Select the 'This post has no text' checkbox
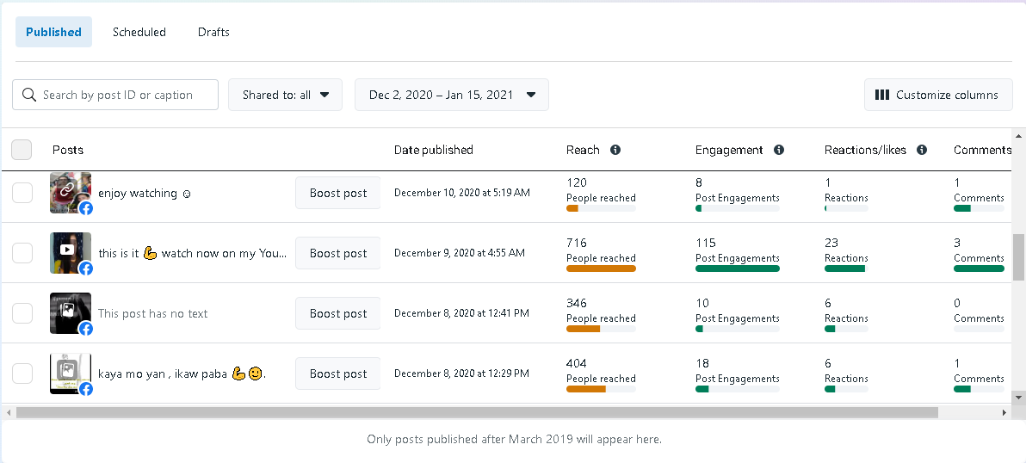Image resolution: width=1026 pixels, height=463 pixels. click(x=22, y=313)
